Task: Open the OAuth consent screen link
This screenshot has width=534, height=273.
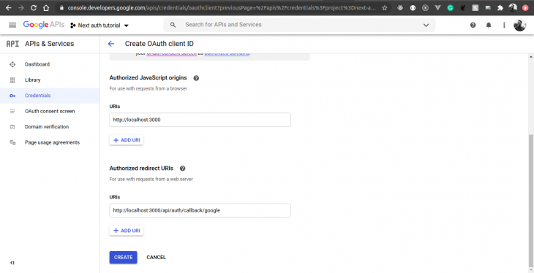Action: [172, 53]
